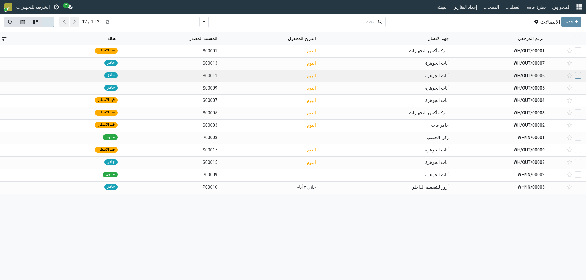Image resolution: width=586 pixels, height=280 pixels.
Task: Expand the search filter dropdown arrow
Action: point(204,22)
